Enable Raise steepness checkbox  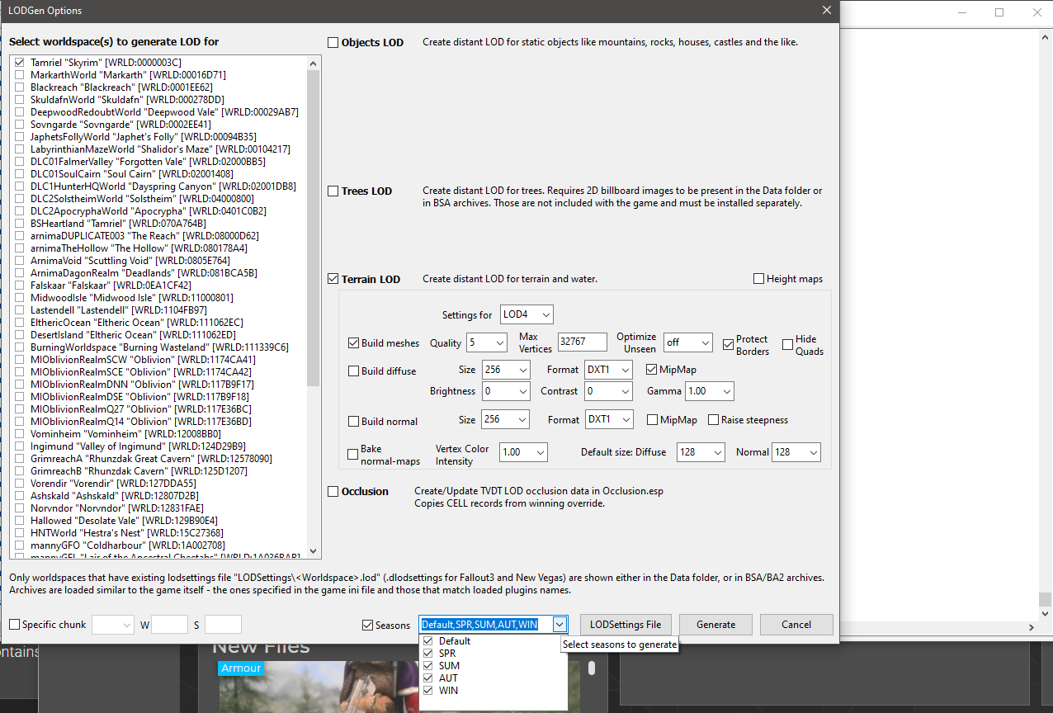click(714, 420)
